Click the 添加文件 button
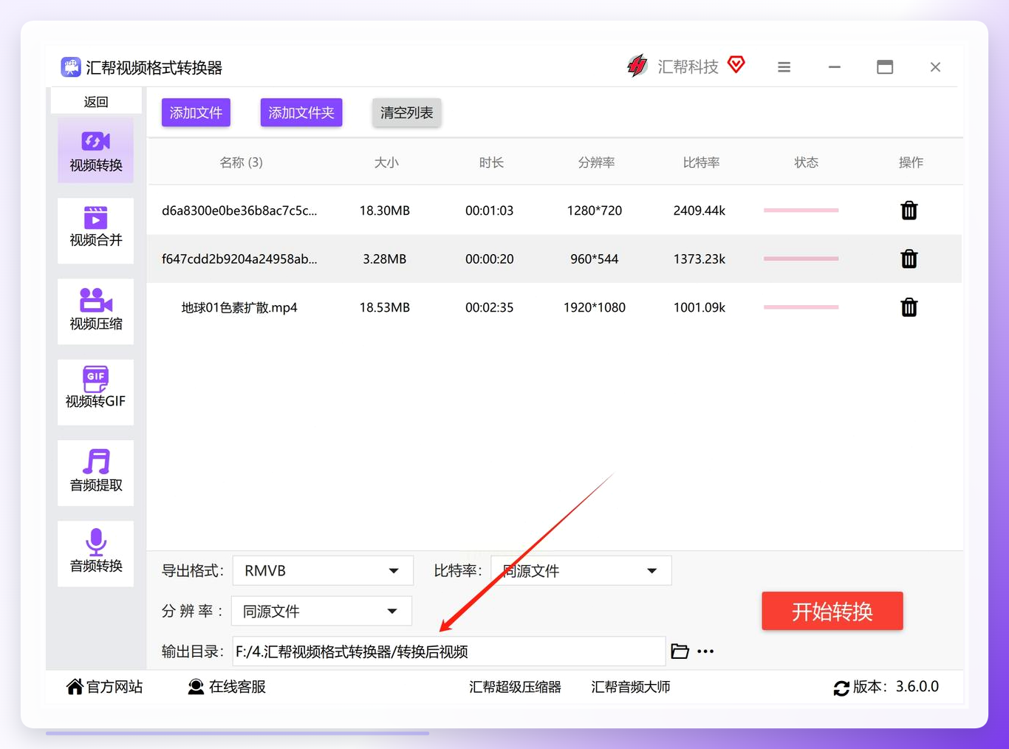Viewport: 1009px width, 749px height. [x=196, y=112]
